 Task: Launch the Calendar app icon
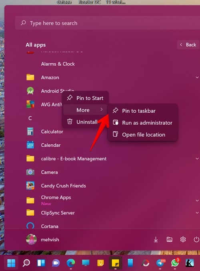click(30, 145)
